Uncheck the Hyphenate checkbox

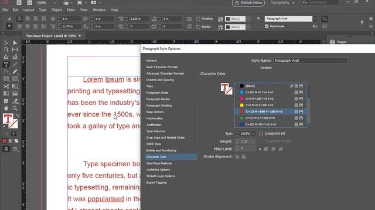(267, 26)
